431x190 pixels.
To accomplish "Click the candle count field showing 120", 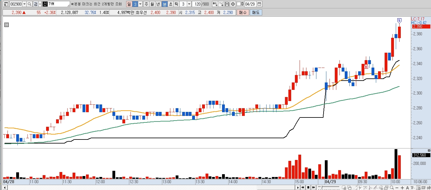I will pos(197,4).
